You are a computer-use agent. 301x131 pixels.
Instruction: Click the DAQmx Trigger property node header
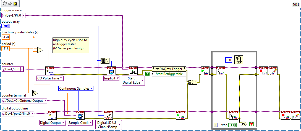click(169, 69)
